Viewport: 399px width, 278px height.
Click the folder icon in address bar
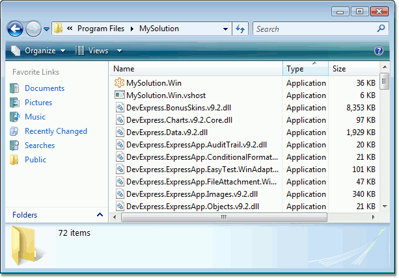tap(58, 29)
